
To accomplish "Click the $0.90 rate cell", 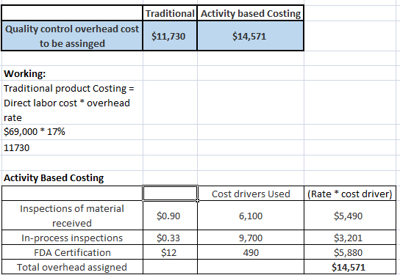I will [170, 216].
